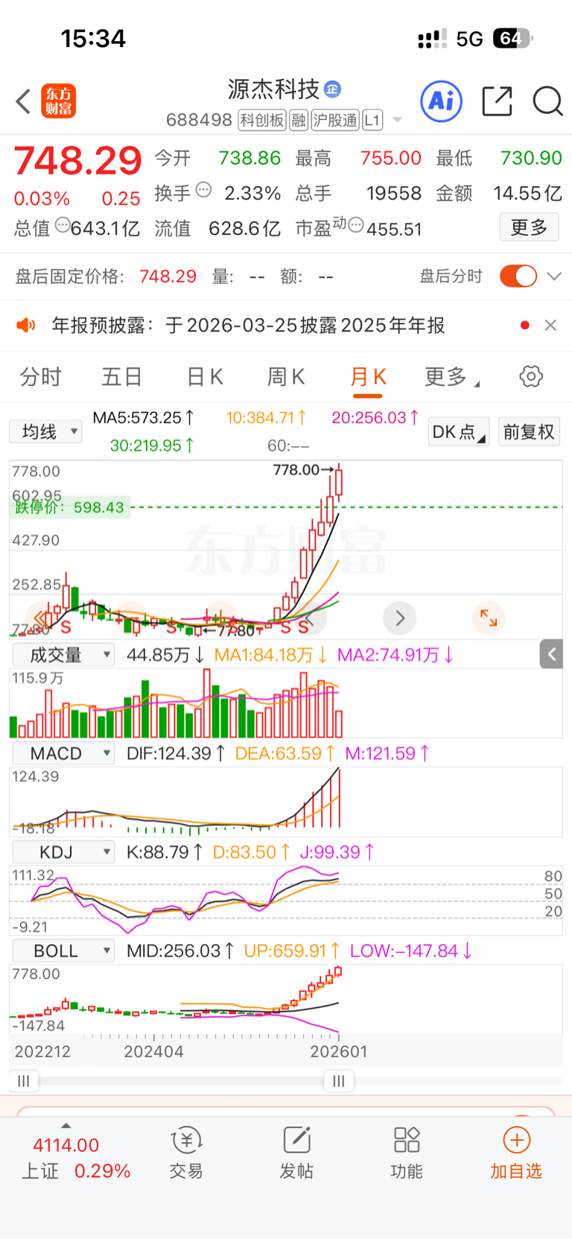Open the AI assistant icon
This screenshot has width=572, height=1239.
(x=441, y=101)
